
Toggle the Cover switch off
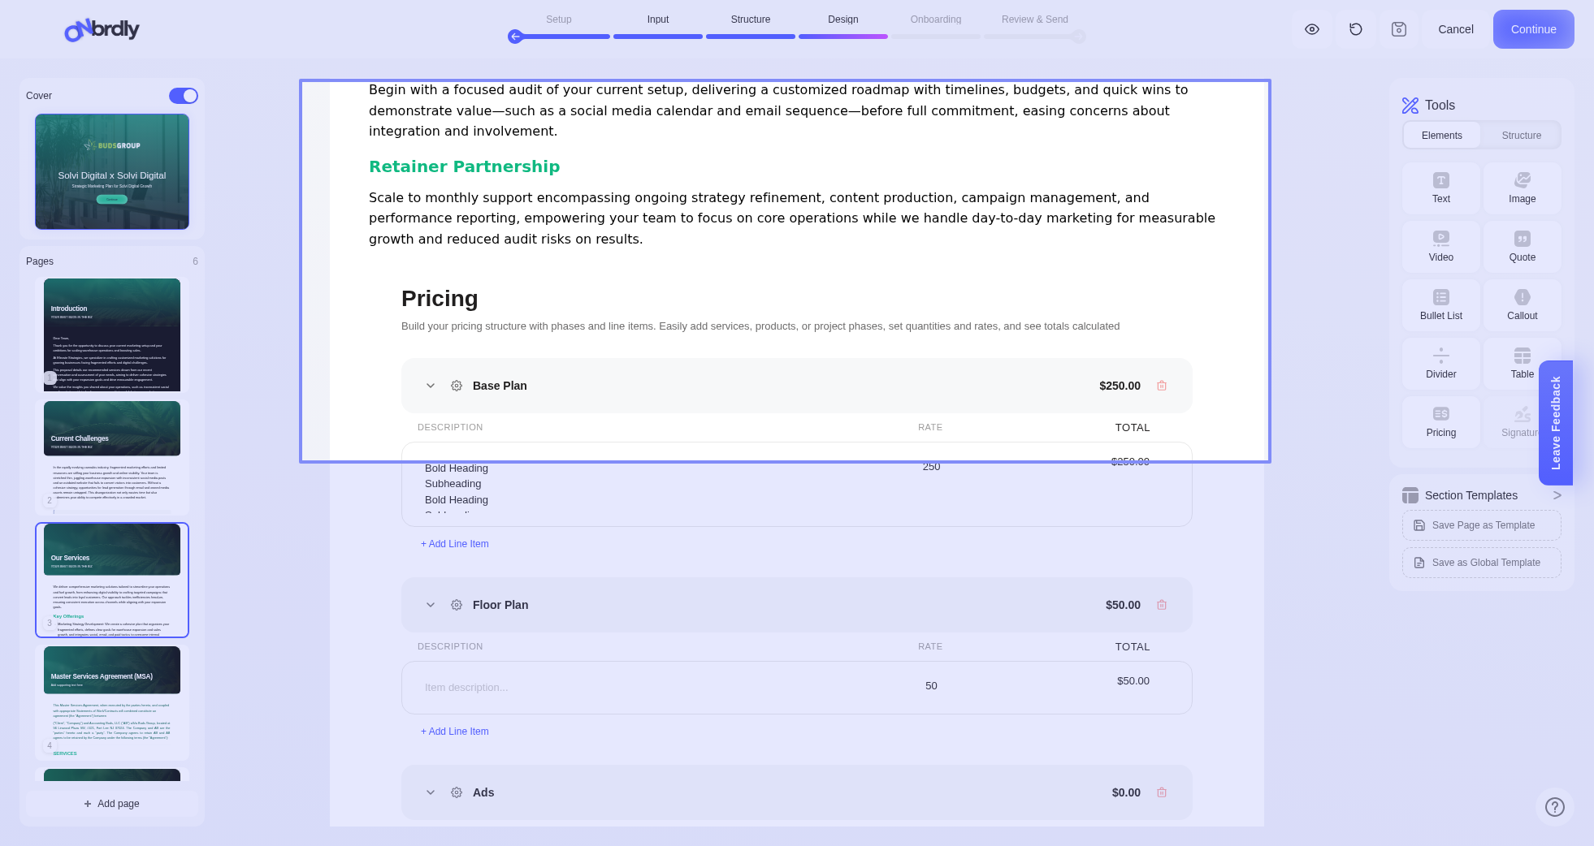tap(184, 96)
